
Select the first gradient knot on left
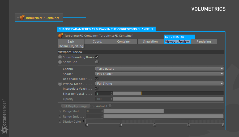pos(87,125)
